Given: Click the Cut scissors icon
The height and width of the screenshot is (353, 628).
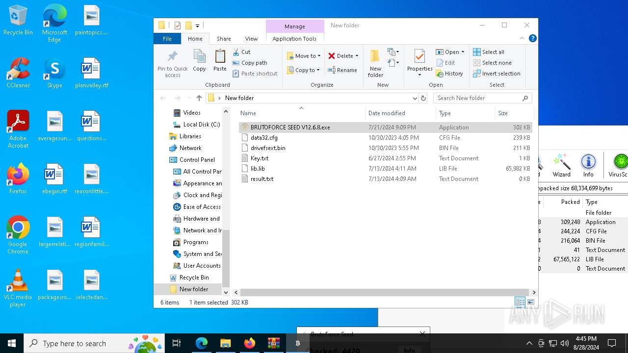Looking at the screenshot, I should pos(236,52).
